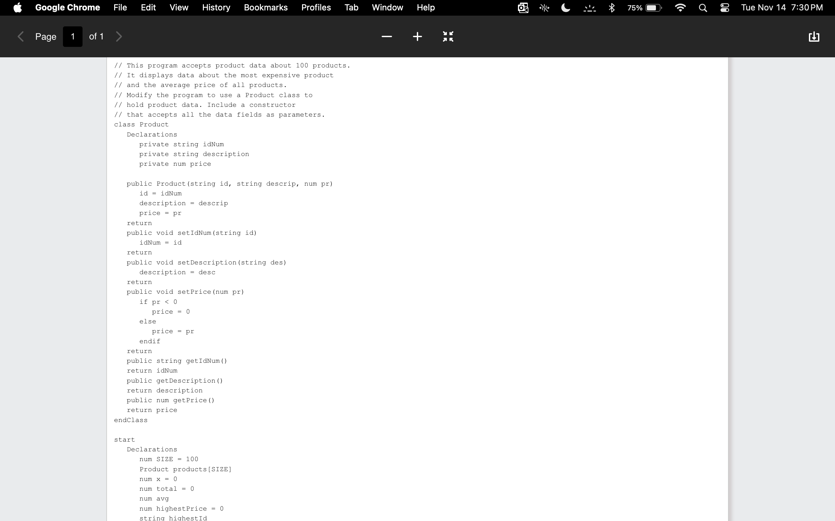Open Control Center icon
The height and width of the screenshot is (521, 835).
[x=724, y=7]
